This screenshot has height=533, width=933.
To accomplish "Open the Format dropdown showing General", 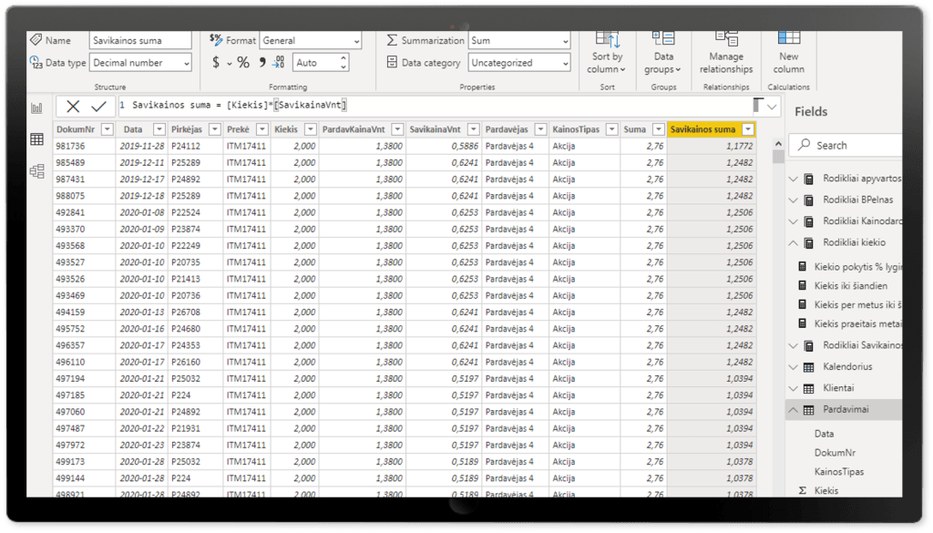I will click(x=310, y=41).
